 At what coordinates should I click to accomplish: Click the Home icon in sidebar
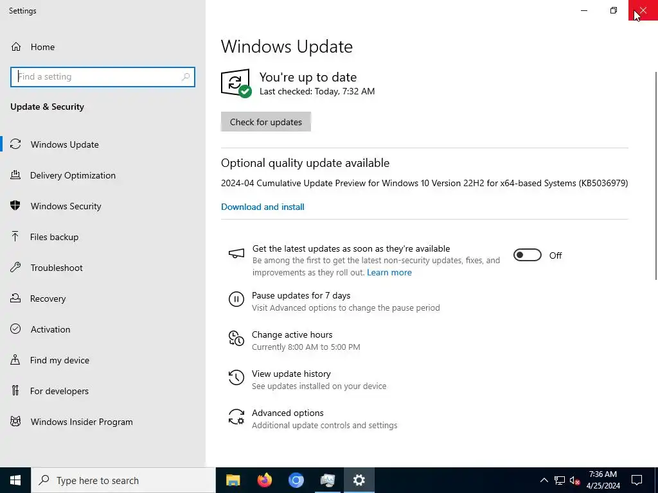coord(16,46)
